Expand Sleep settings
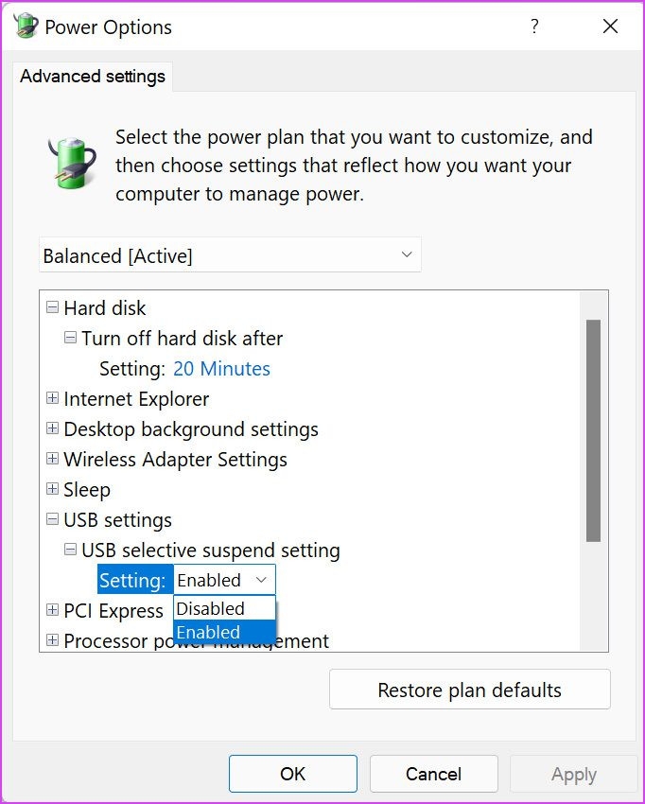The height and width of the screenshot is (804, 645). 52,489
